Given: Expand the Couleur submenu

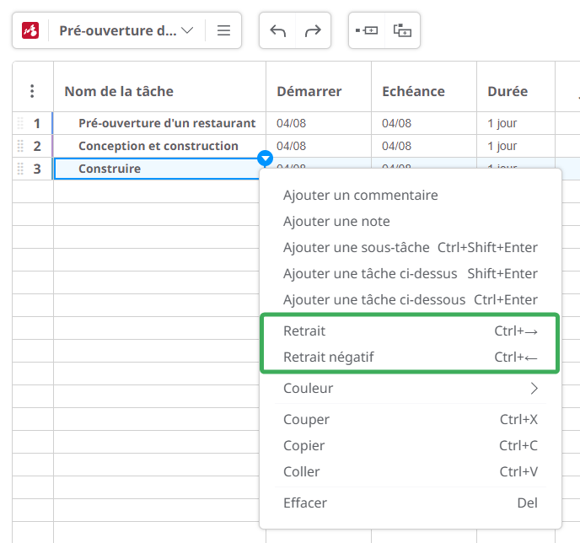Looking at the screenshot, I should click(x=411, y=388).
